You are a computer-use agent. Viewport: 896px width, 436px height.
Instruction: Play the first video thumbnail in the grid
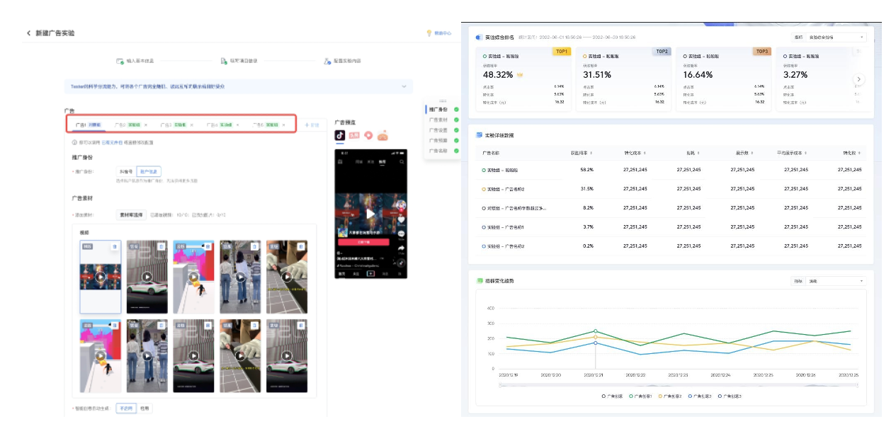(101, 277)
